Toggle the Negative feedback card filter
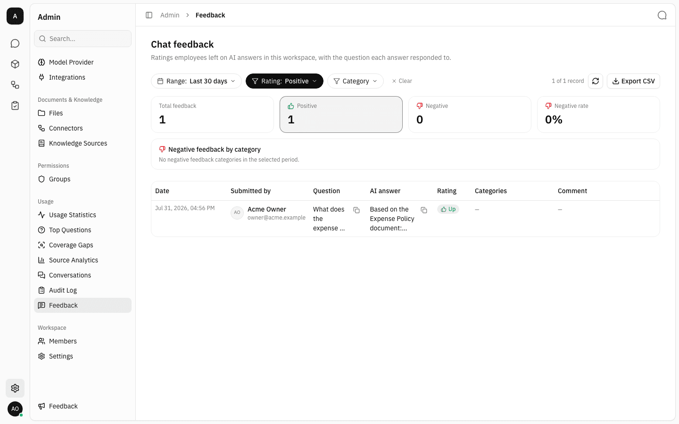The width and height of the screenshot is (679, 424). (x=470, y=114)
